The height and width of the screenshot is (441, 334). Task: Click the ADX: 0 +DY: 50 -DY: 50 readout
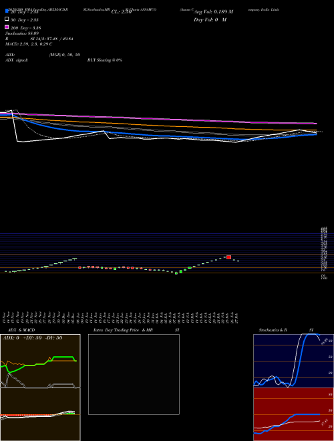tap(32, 338)
